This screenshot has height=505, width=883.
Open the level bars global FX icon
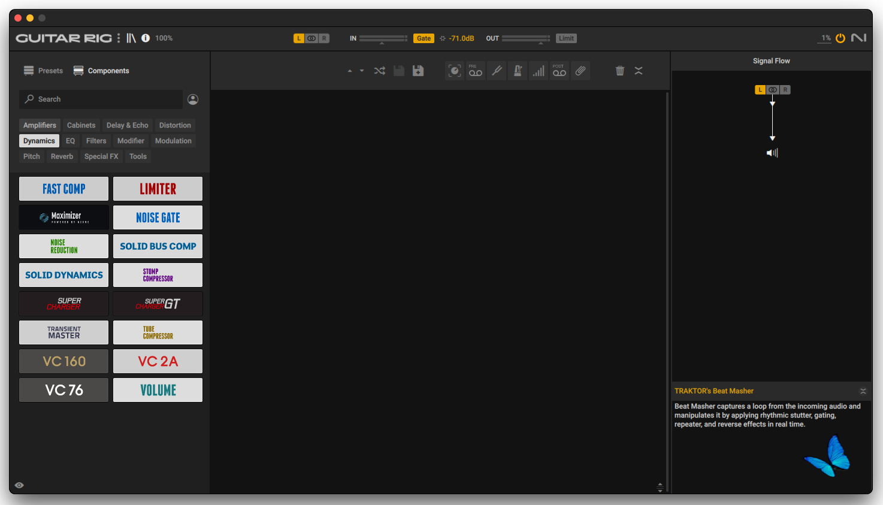click(539, 71)
